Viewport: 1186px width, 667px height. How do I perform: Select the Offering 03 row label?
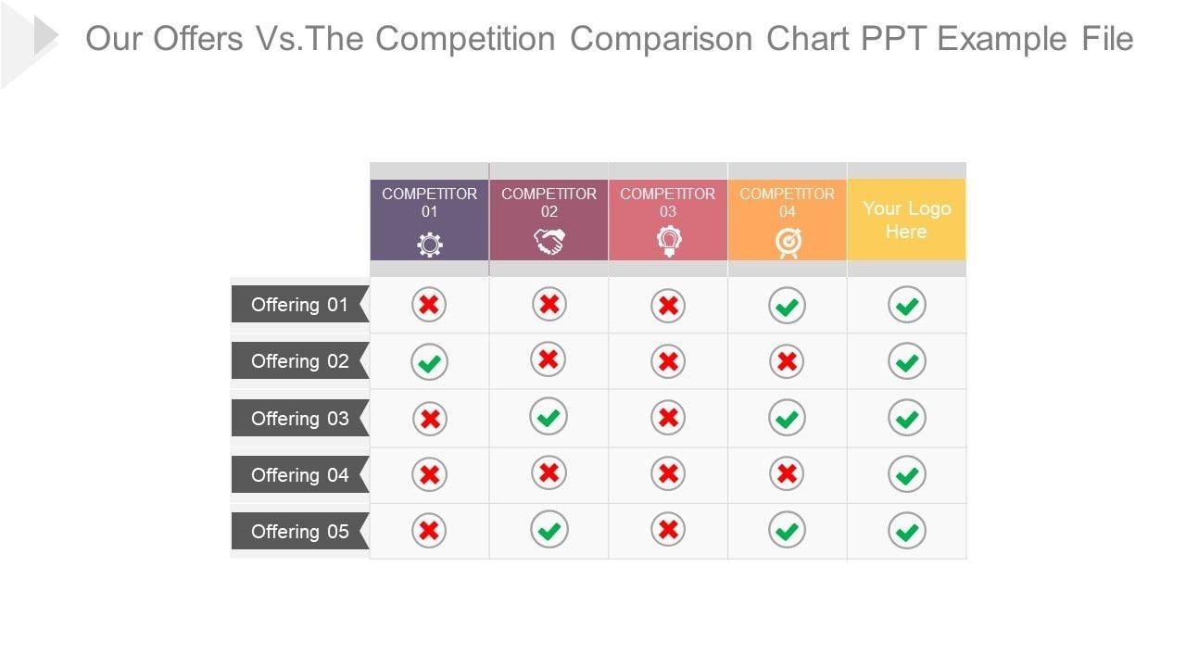point(299,419)
